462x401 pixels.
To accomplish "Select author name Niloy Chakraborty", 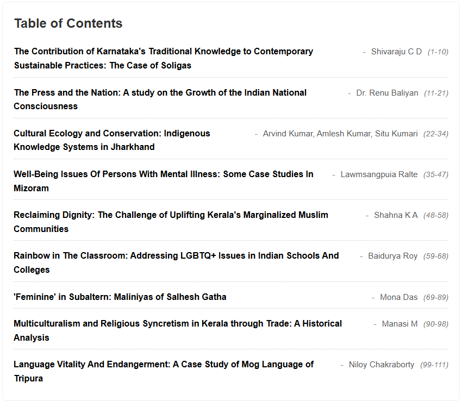I will (x=382, y=365).
